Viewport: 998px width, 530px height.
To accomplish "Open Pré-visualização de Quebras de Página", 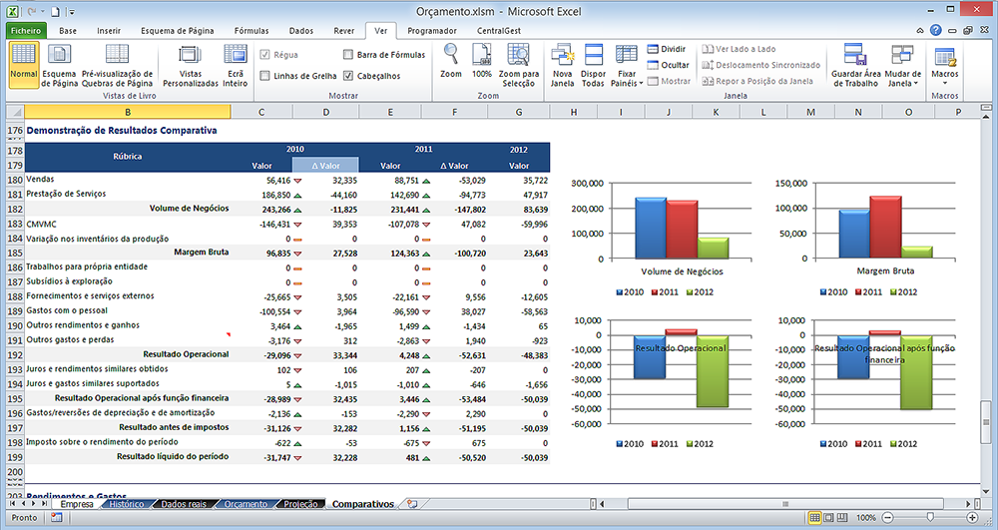I will 117,65.
